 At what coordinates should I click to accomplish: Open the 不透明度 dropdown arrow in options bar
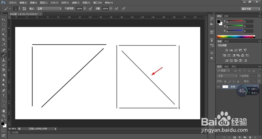coord(85,9)
